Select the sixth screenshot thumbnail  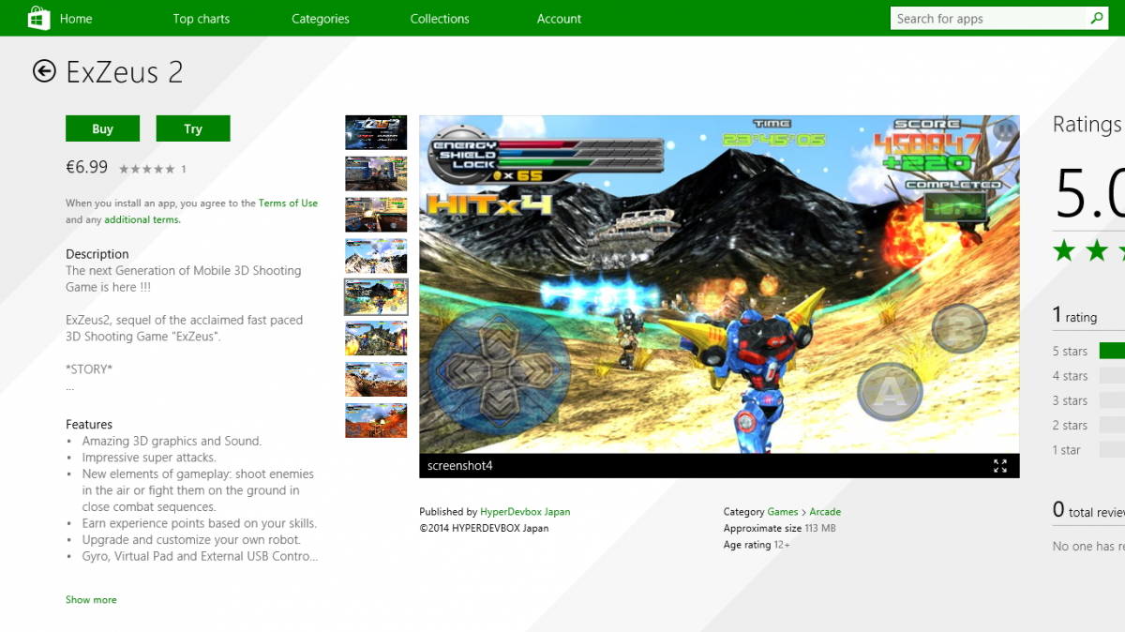376,338
